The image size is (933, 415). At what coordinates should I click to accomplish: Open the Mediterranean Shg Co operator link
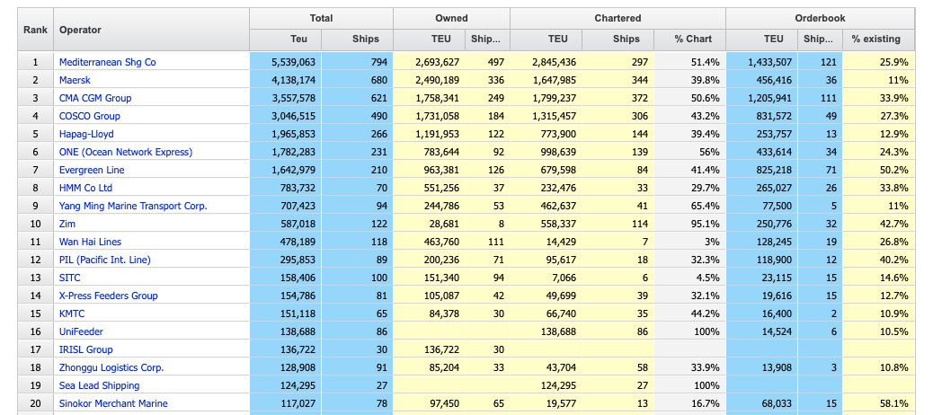107,62
